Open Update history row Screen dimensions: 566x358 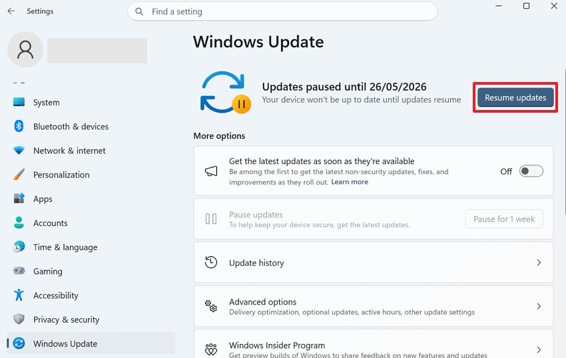pos(374,262)
